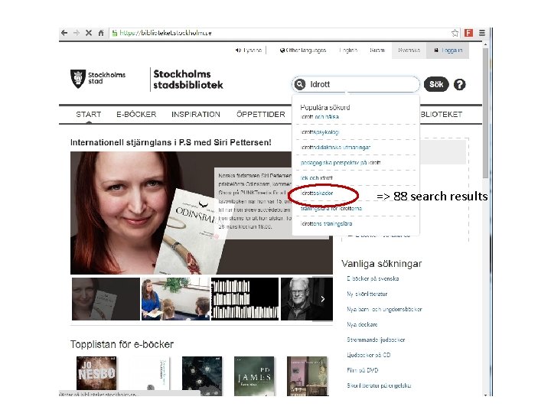Select suggestion idrottsdidaktiska utmaningar
Viewport: 551px width, 413px height.
336,148
